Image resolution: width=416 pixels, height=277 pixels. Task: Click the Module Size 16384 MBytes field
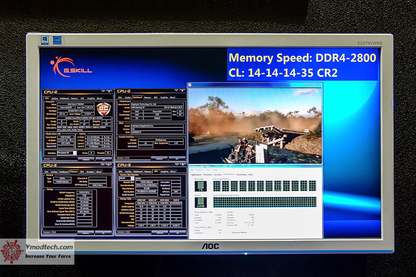(146, 182)
